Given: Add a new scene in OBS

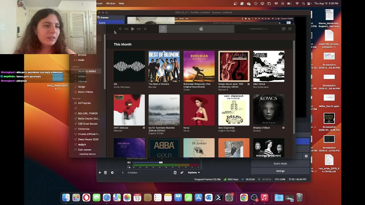Looking at the screenshot, I should coord(100,173).
